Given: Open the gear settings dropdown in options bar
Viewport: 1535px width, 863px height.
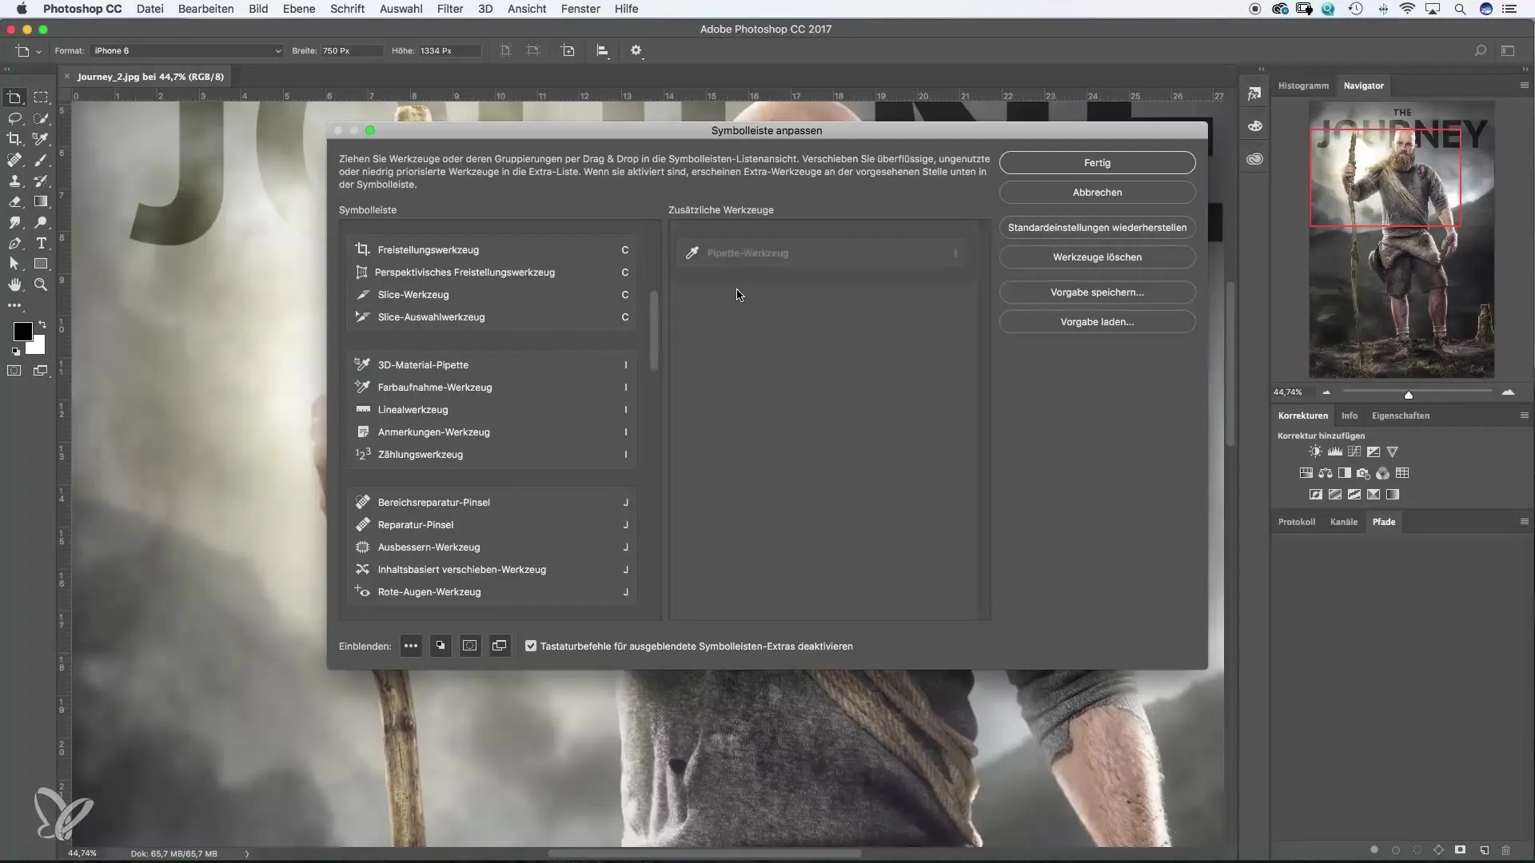Looking at the screenshot, I should click(636, 50).
